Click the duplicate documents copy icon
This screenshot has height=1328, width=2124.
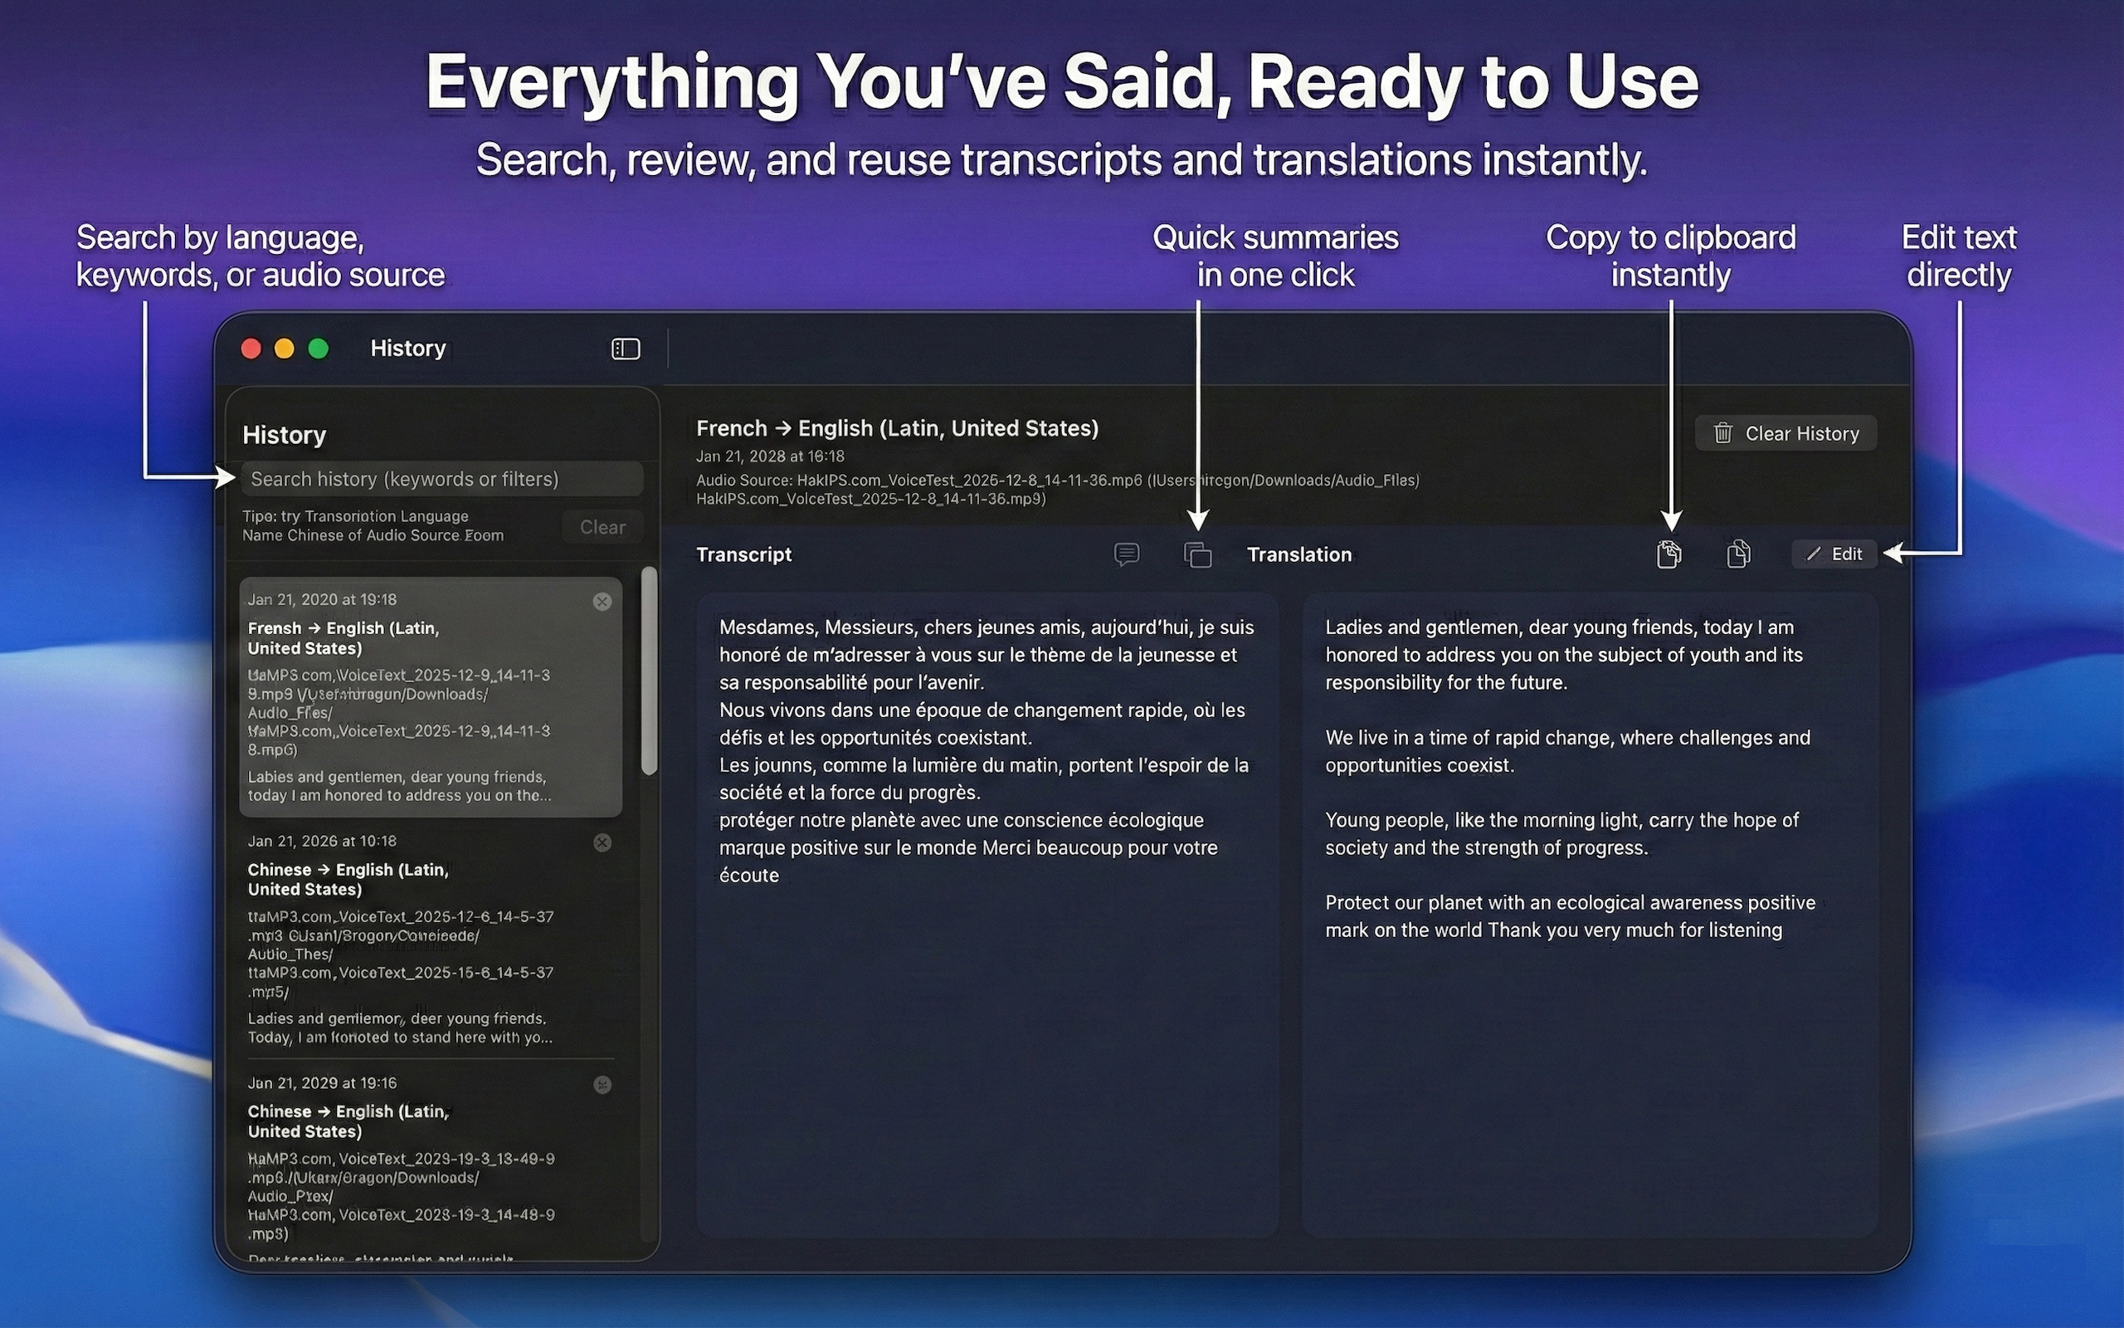[x=1738, y=554]
